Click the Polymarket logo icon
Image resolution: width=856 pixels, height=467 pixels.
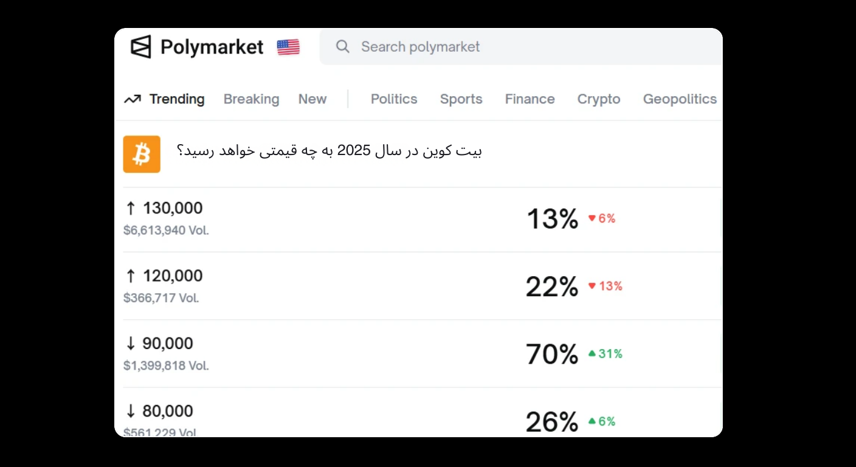tap(141, 47)
